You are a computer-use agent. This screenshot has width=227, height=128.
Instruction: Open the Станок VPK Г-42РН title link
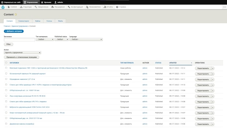coord(41,85)
